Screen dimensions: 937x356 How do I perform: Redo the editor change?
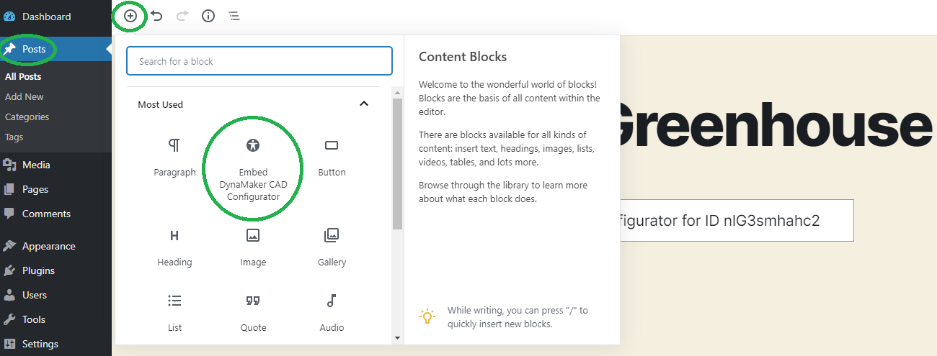[x=182, y=16]
